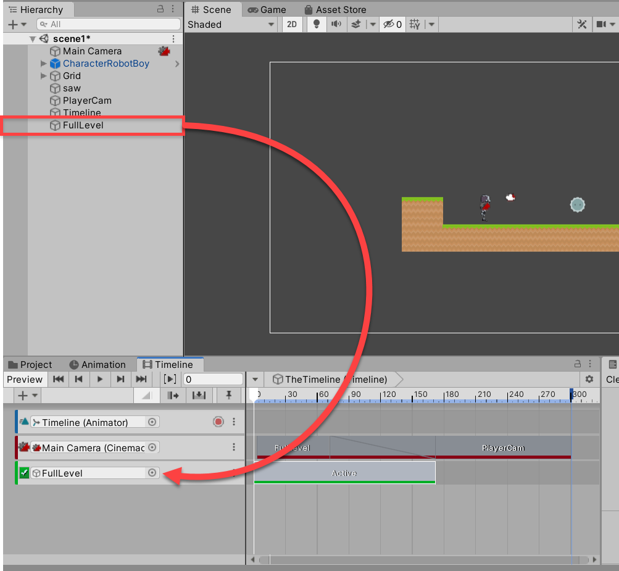Open the CharacterRobotBoy prefab with the chevron
619x571 pixels.
pyautogui.click(x=177, y=64)
